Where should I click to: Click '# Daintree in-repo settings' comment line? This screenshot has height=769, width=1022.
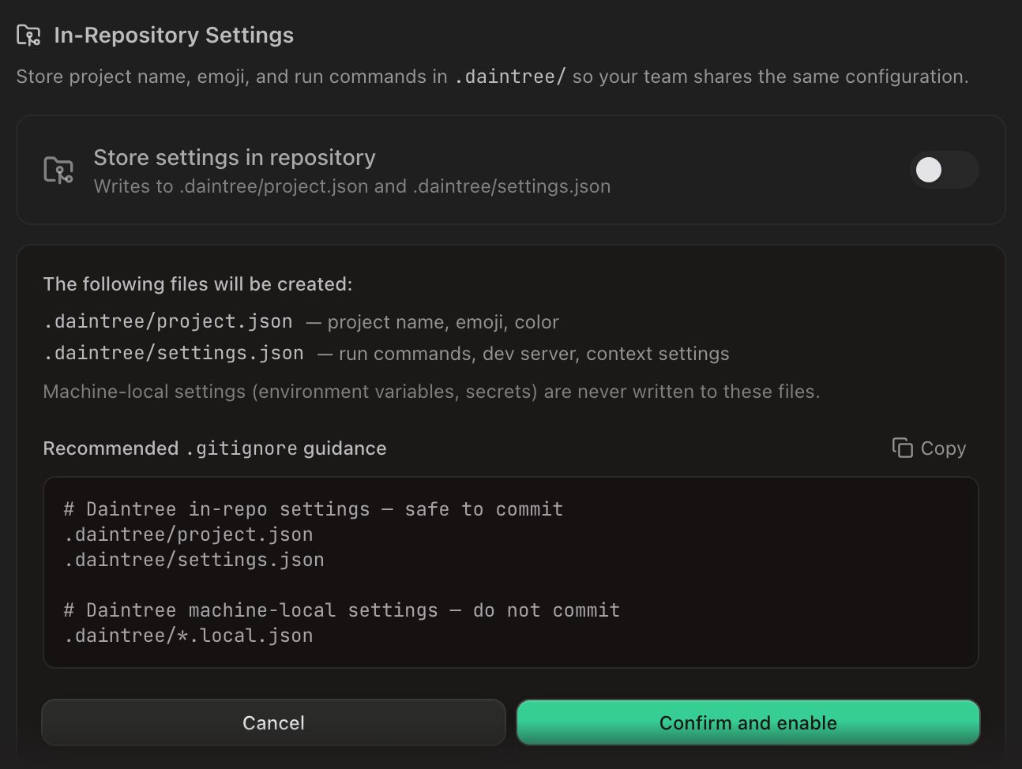314,509
